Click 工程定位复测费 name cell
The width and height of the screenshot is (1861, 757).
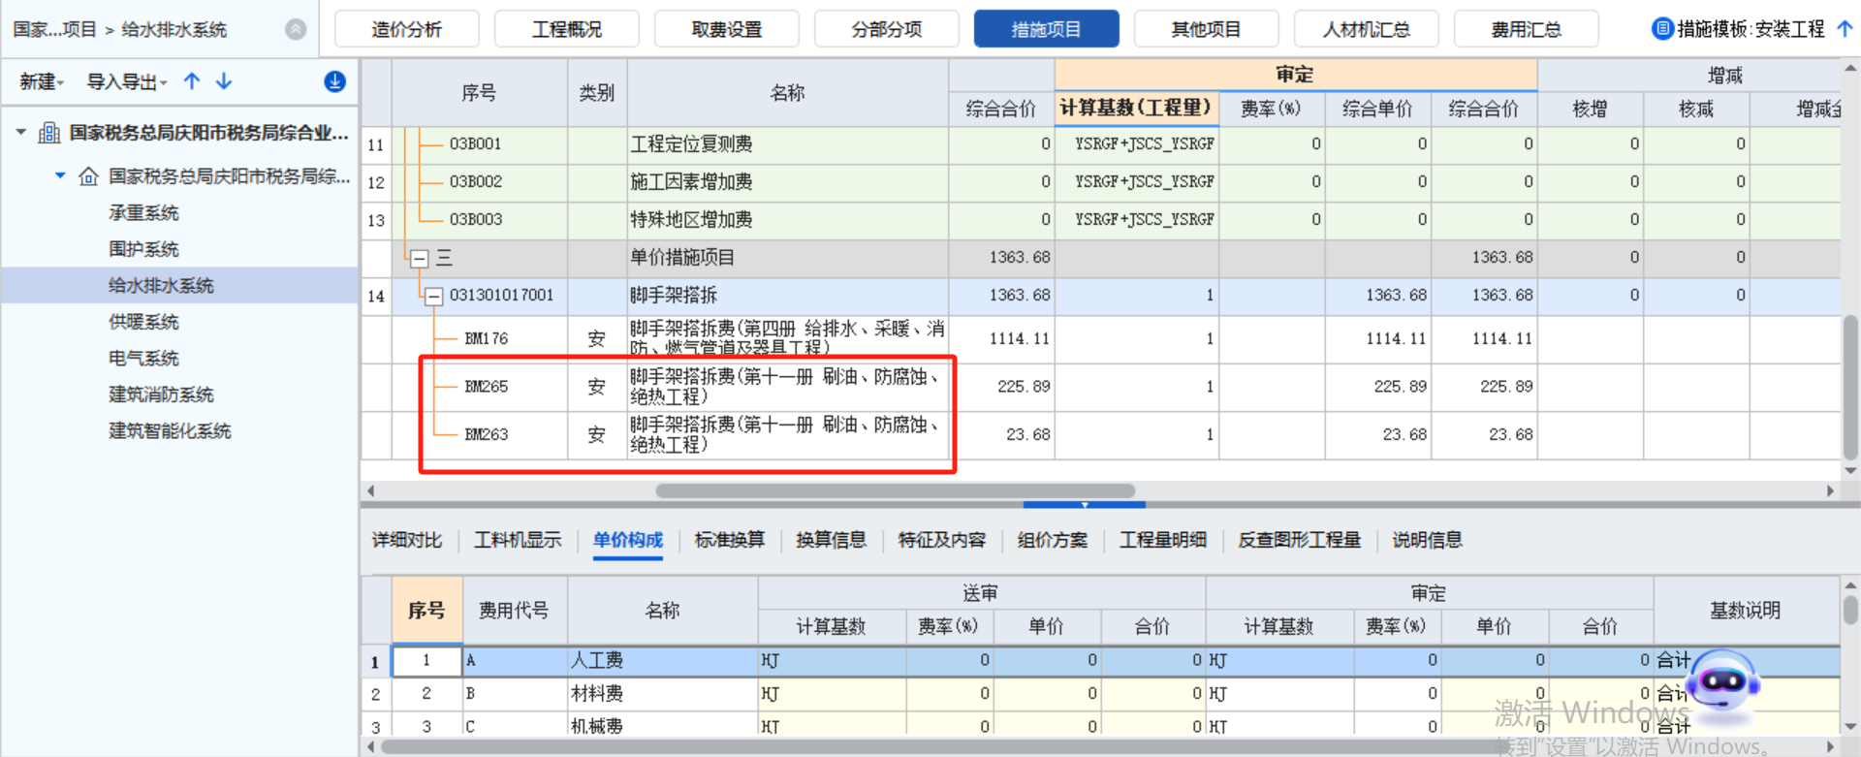tap(787, 144)
